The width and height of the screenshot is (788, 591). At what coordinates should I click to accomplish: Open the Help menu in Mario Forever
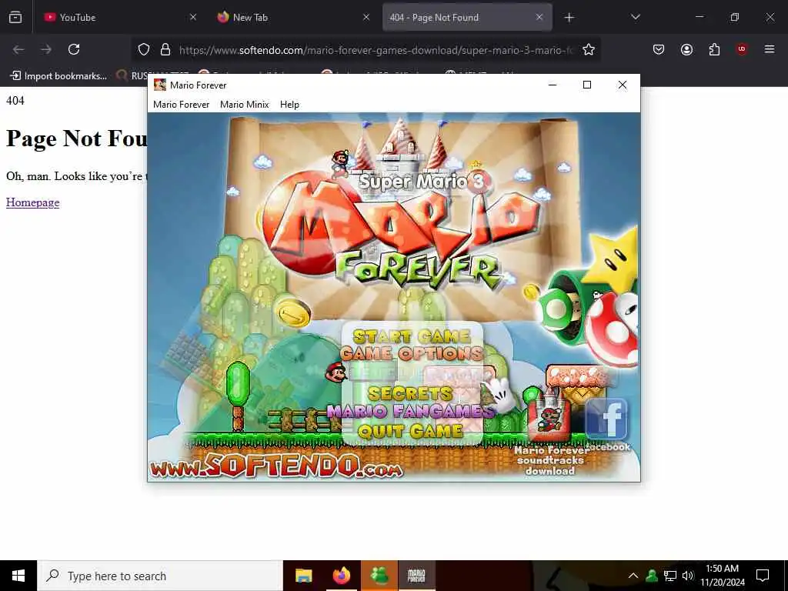click(289, 105)
